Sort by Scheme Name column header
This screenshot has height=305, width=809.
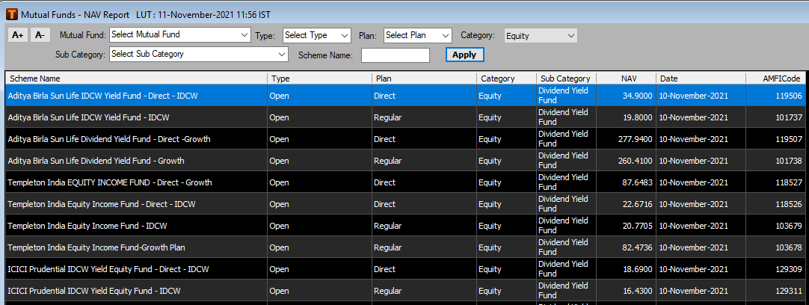136,78
